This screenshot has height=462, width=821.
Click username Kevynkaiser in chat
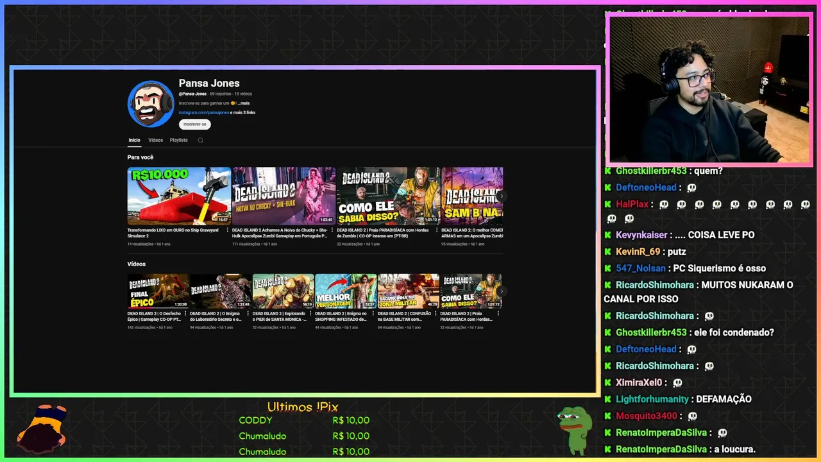pos(642,235)
